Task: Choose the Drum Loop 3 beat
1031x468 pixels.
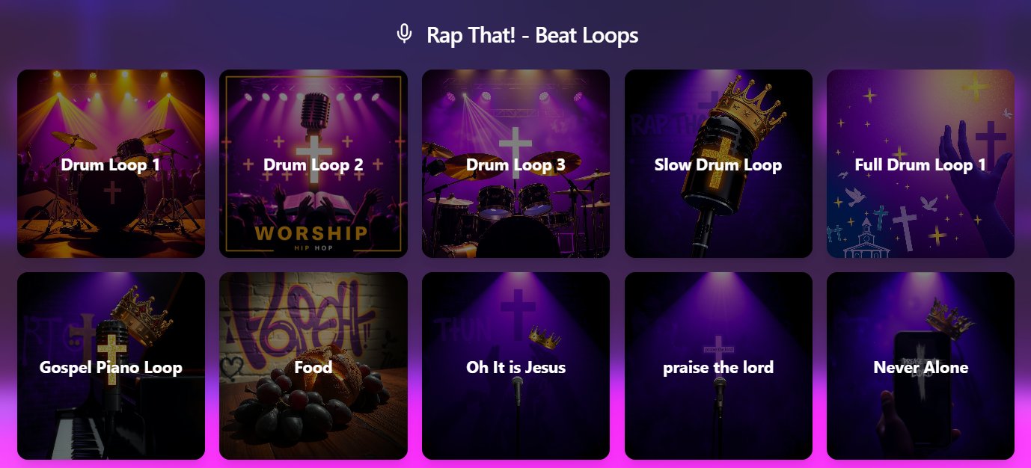Action: (x=515, y=164)
